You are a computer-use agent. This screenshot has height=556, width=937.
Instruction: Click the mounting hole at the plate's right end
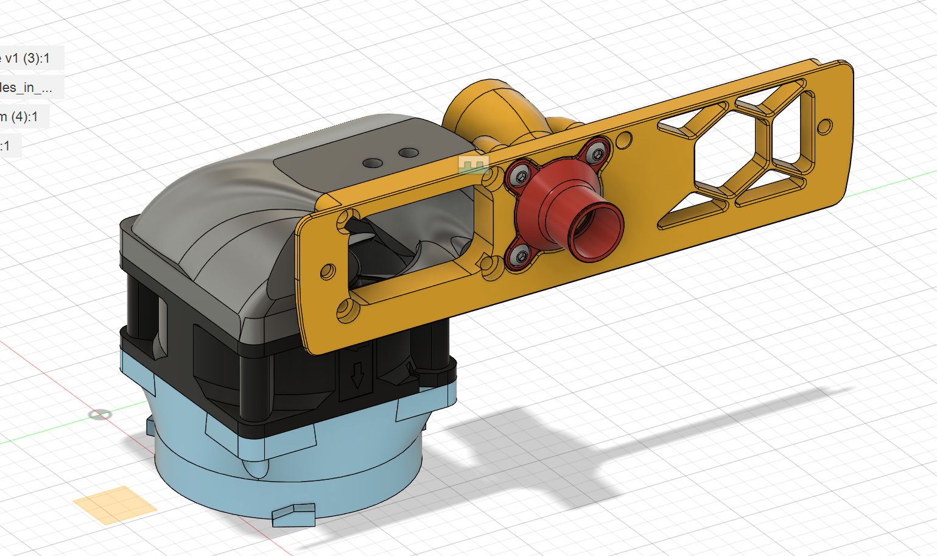coord(824,127)
